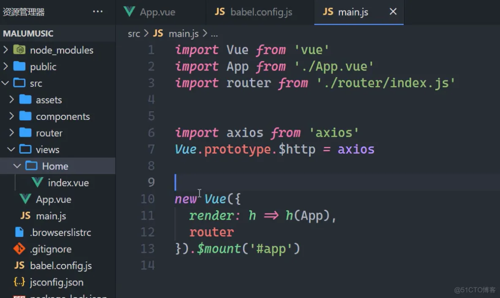Screen dimensions: 500x298
Task: Click the JS icon in the breadcrumb
Action: click(x=158, y=33)
